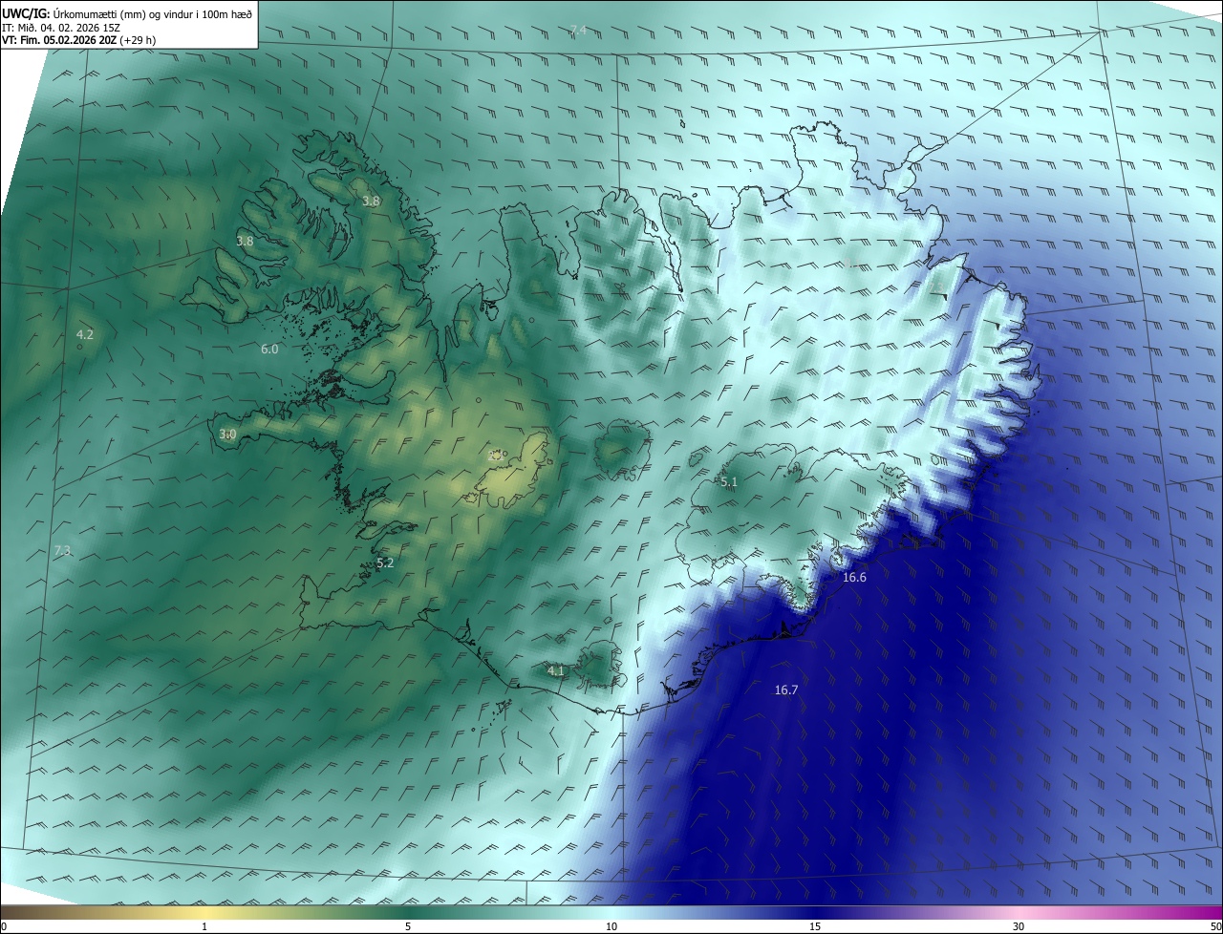This screenshot has width=1223, height=934.
Task: Click the color scale tick label '5'
Action: tap(408, 926)
